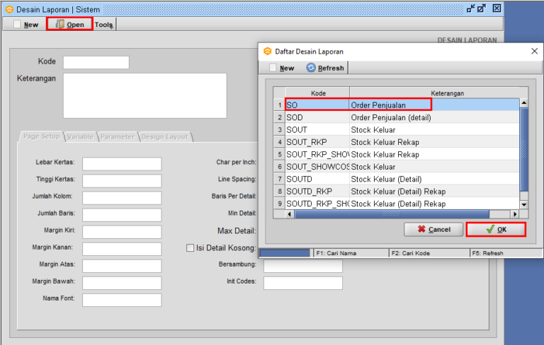Click the Kode input field
This screenshot has height=345, width=544.
pyautogui.click(x=96, y=62)
